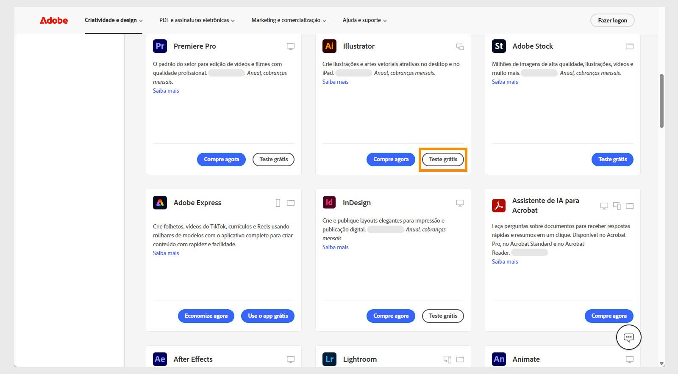Click Economize agora on Adobe Express card
This screenshot has width=678, height=374.
(206, 316)
